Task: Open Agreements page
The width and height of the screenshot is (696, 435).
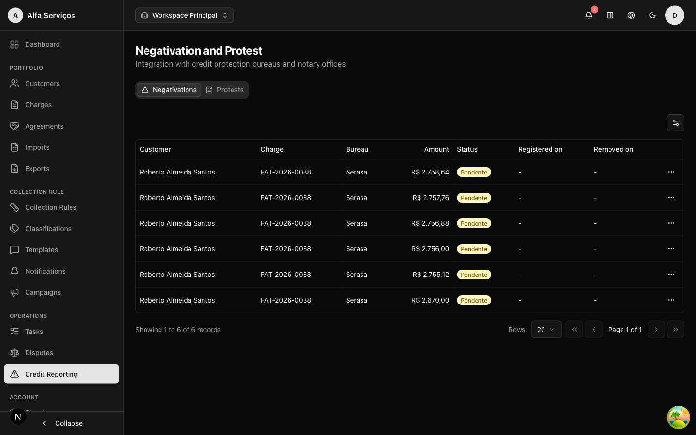Action: coord(61,126)
